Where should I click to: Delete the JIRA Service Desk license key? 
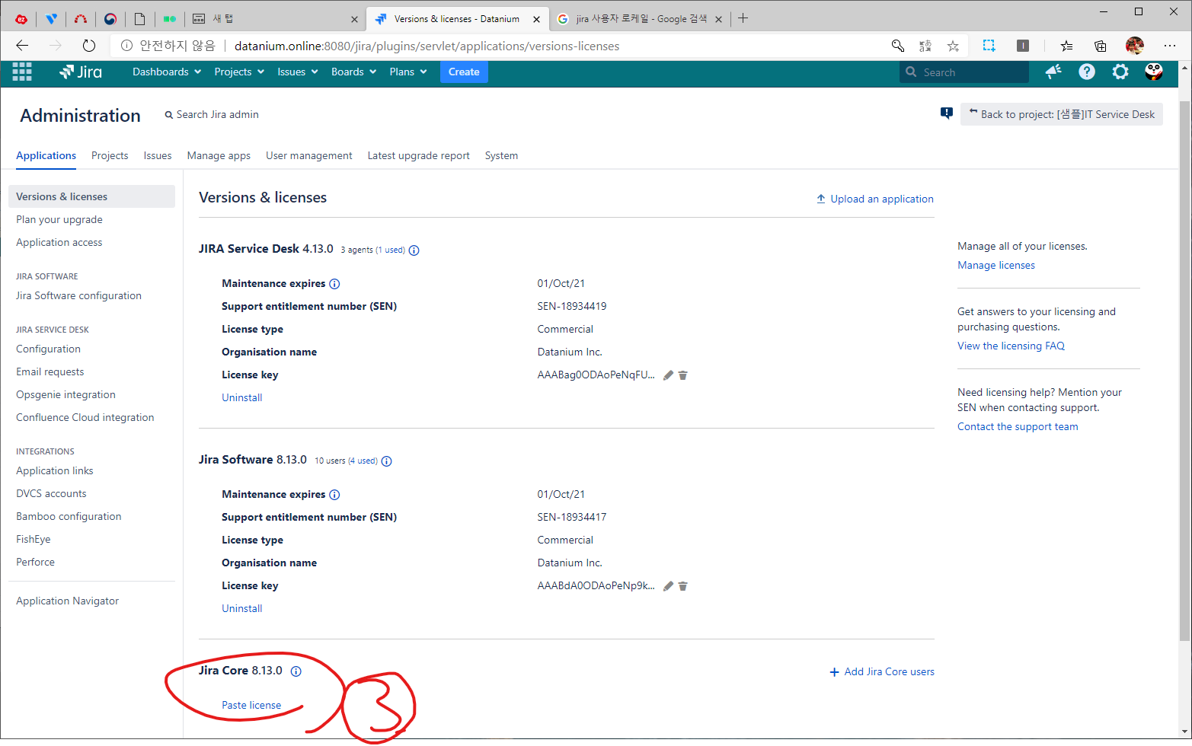[x=683, y=375]
